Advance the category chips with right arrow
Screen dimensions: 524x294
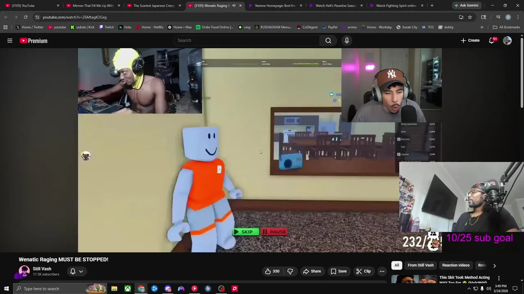[x=494, y=265]
